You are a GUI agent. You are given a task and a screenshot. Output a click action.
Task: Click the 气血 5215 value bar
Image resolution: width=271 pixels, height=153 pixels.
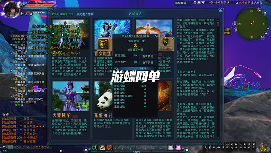coord(135,68)
